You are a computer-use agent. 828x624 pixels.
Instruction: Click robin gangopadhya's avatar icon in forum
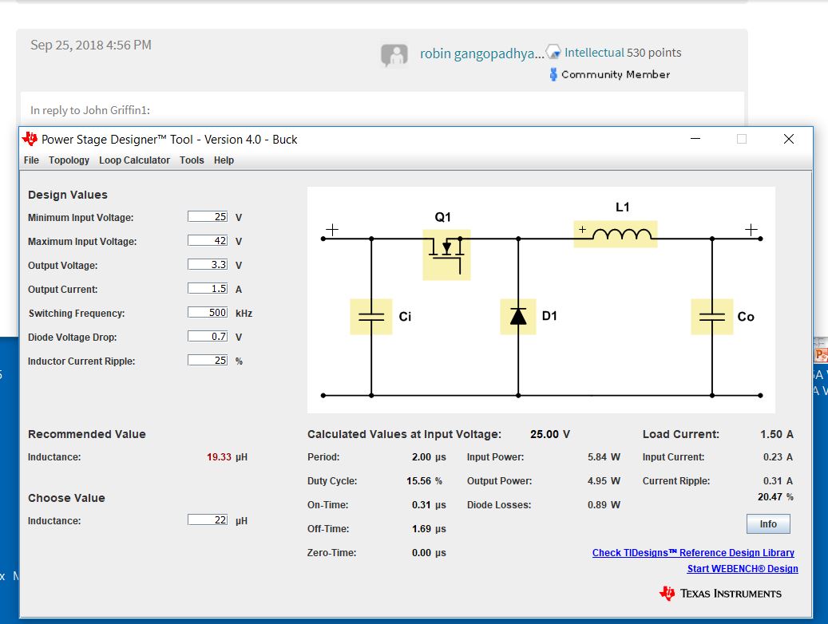(x=394, y=55)
